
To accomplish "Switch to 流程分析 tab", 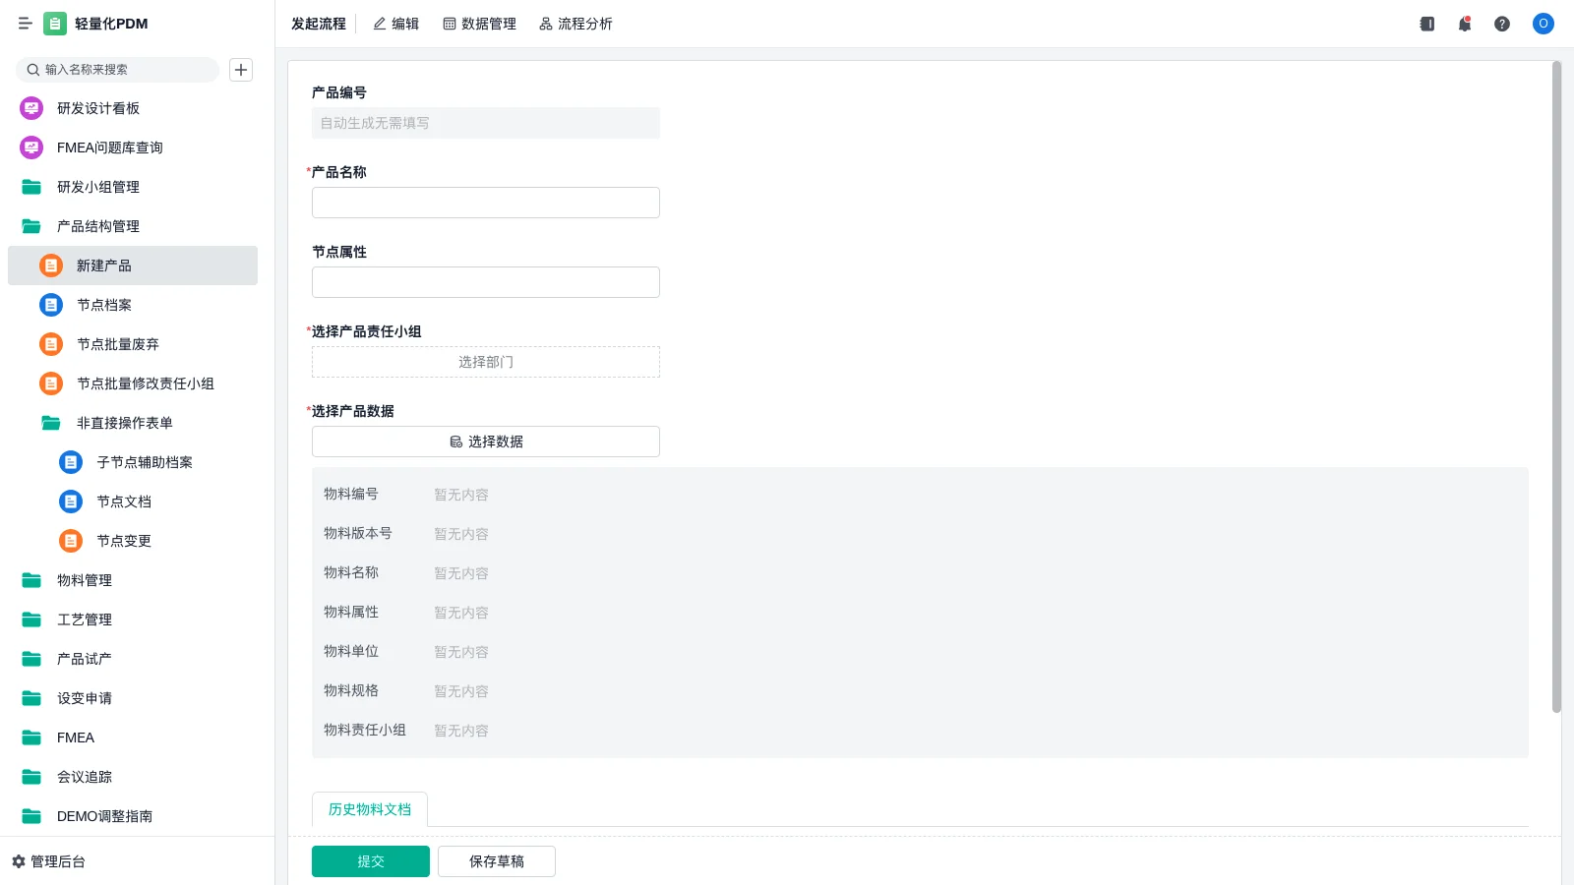I will click(575, 24).
